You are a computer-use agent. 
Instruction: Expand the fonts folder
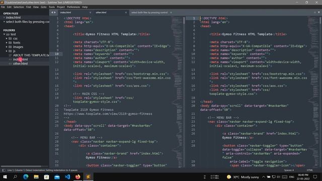[7, 43]
